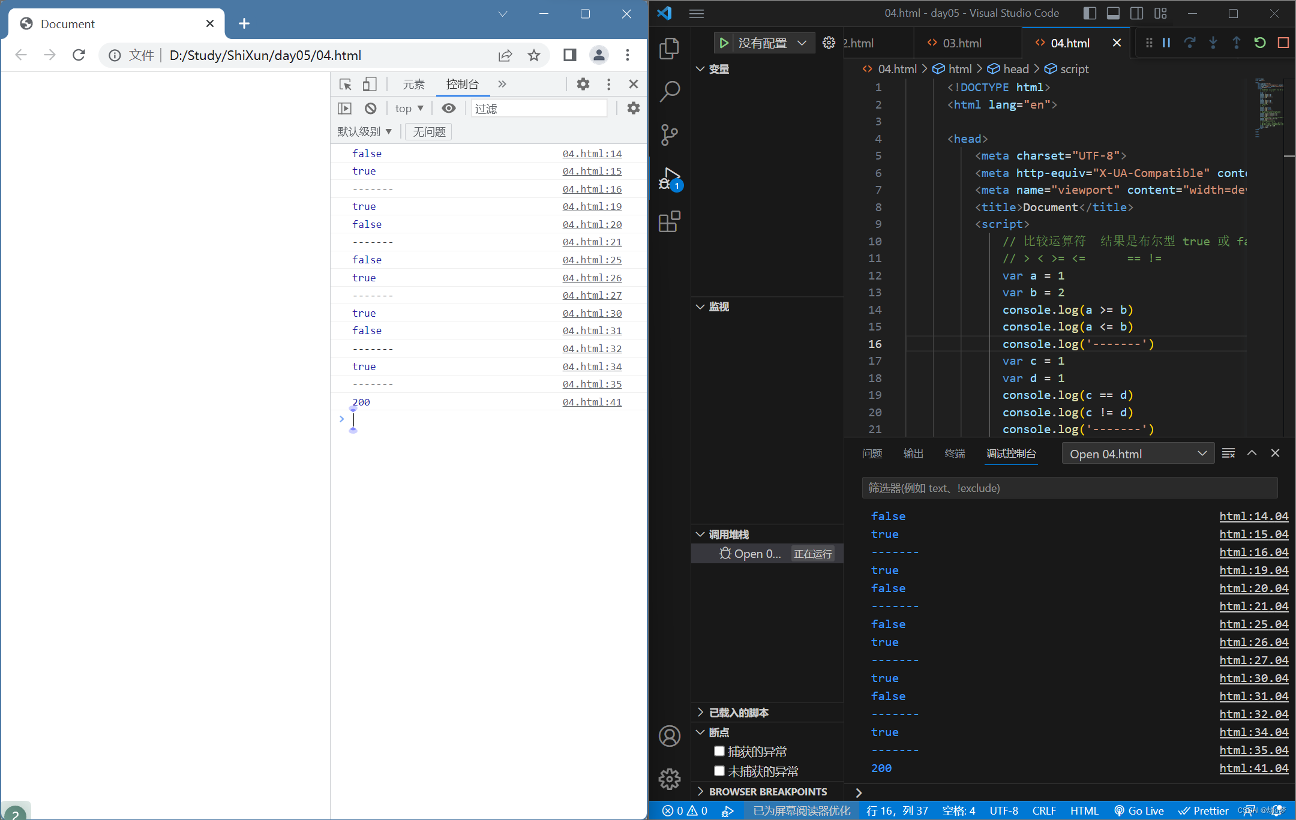This screenshot has height=820, width=1296.
Task: Enable 未捕获的异常 breakpoint checkbox
Action: 719,771
